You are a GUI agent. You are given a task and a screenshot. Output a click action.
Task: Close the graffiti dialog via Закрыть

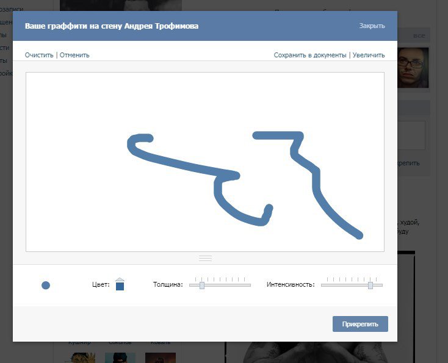372,26
